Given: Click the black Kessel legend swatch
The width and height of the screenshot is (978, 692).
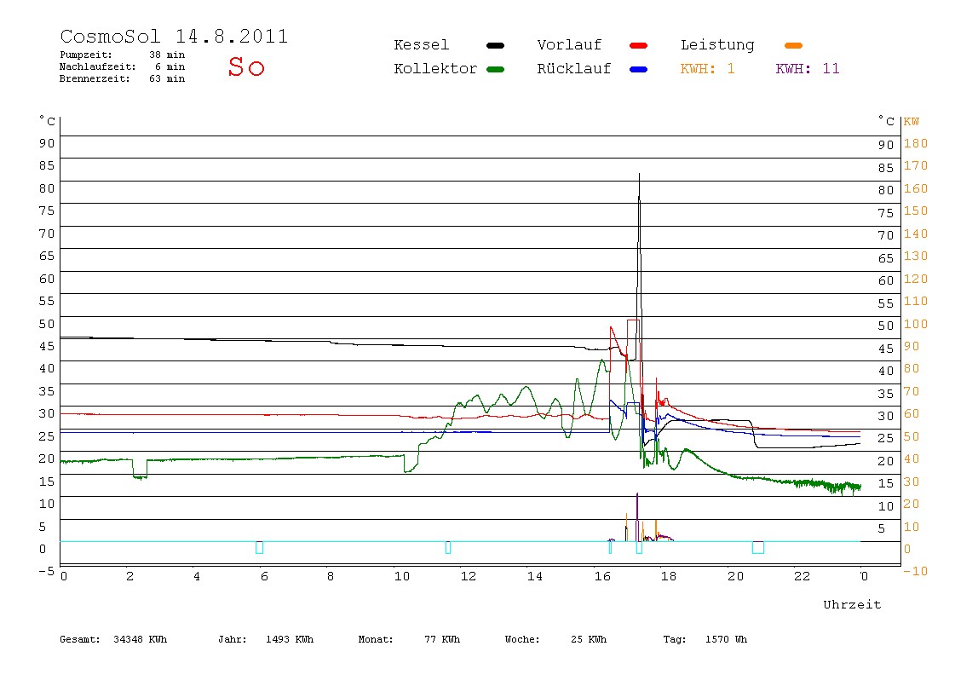Looking at the screenshot, I should click(x=495, y=45).
